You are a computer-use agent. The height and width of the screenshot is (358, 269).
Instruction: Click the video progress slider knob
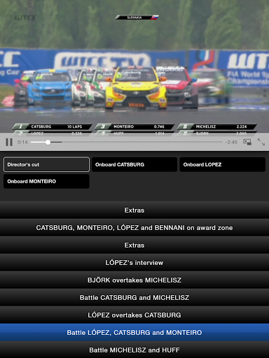coord(48,142)
